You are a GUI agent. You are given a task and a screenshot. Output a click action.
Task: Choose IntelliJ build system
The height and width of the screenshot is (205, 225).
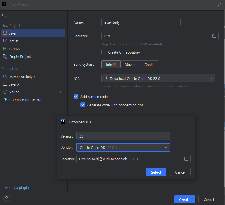pyautogui.click(x=111, y=64)
